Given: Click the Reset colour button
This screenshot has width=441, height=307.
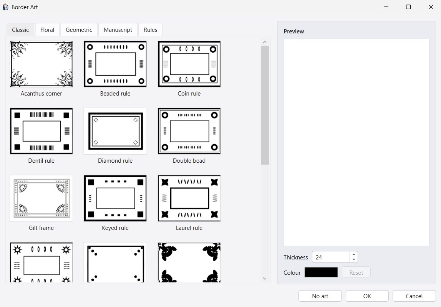Looking at the screenshot, I should 356,272.
